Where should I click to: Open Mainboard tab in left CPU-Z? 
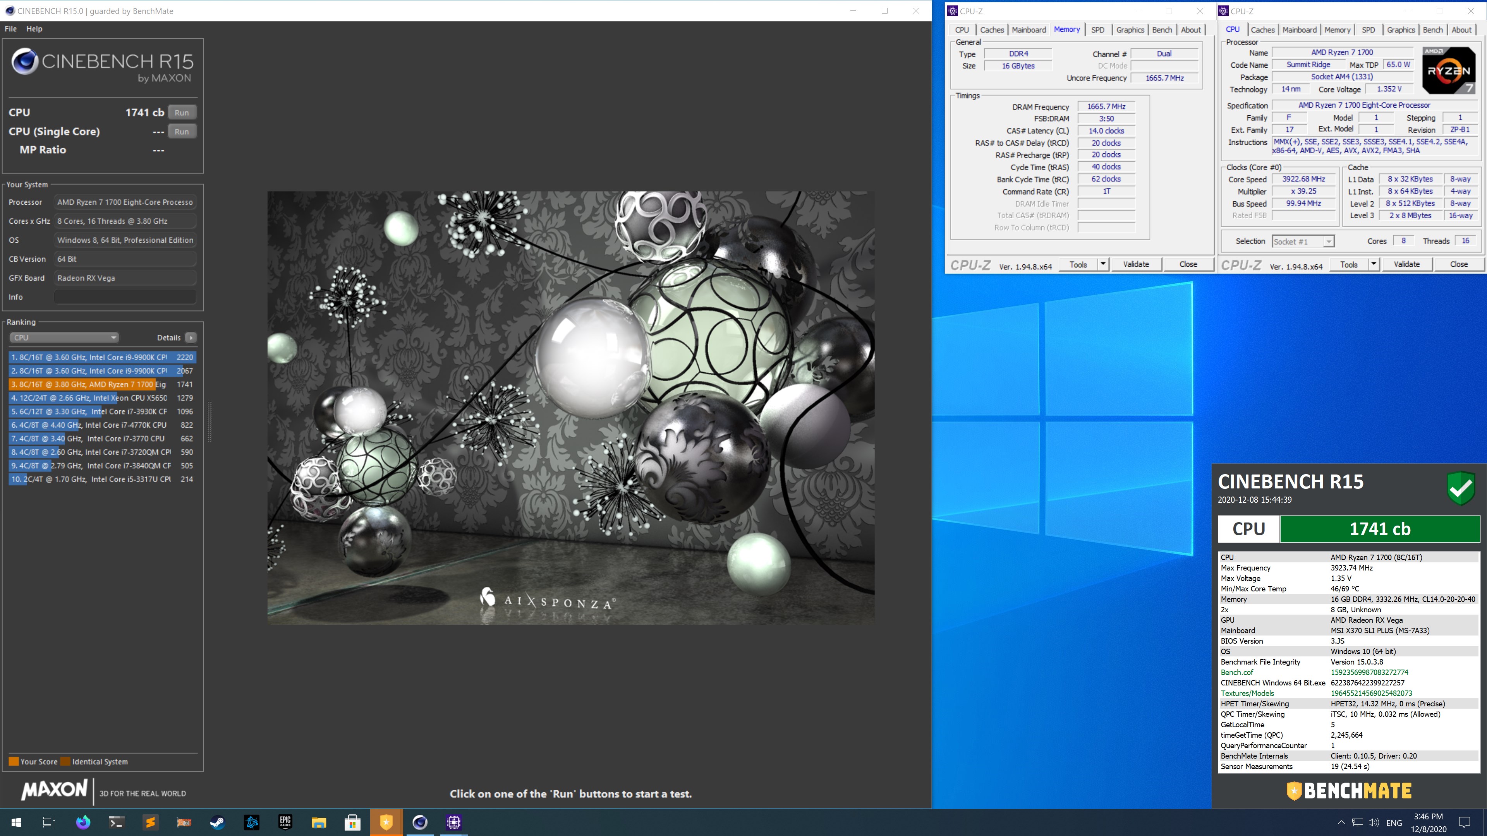[1029, 30]
